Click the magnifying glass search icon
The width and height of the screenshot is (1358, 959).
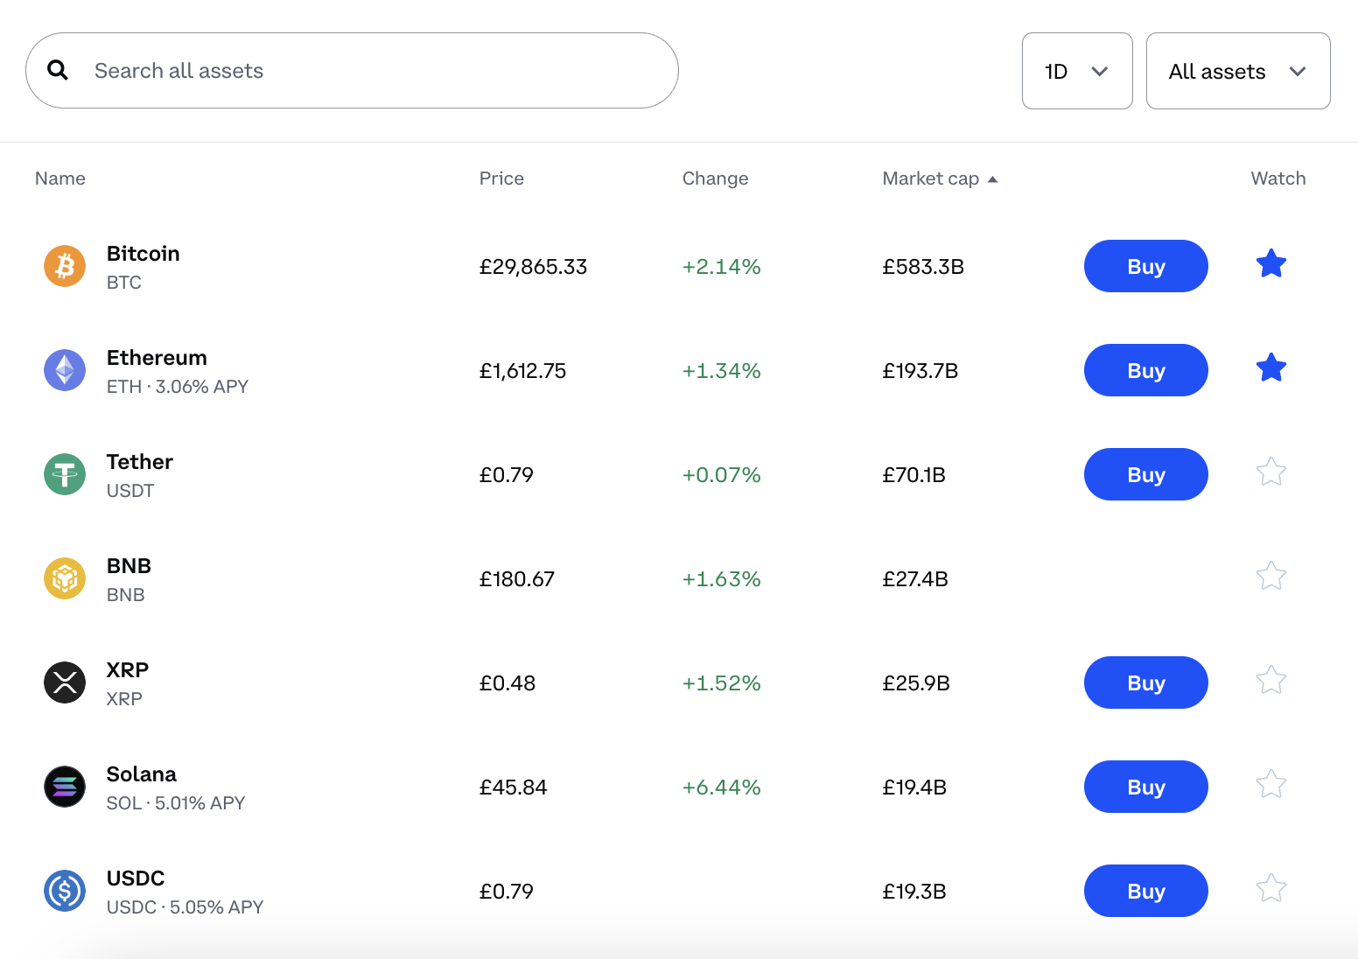pyautogui.click(x=58, y=70)
